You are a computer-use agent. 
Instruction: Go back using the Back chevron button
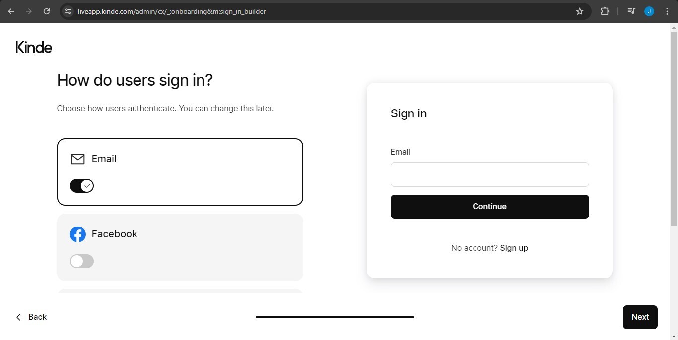[x=31, y=317]
